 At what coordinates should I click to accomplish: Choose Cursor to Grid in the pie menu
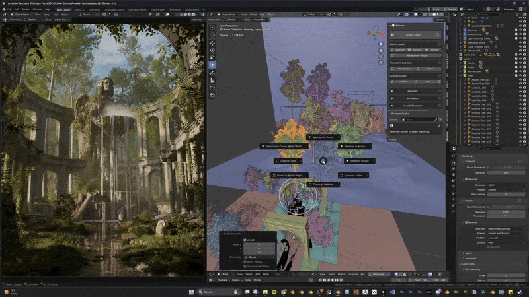pos(288,160)
